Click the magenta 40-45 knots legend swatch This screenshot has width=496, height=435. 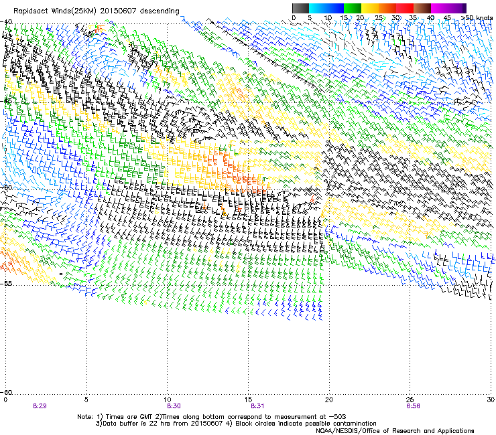click(440, 8)
